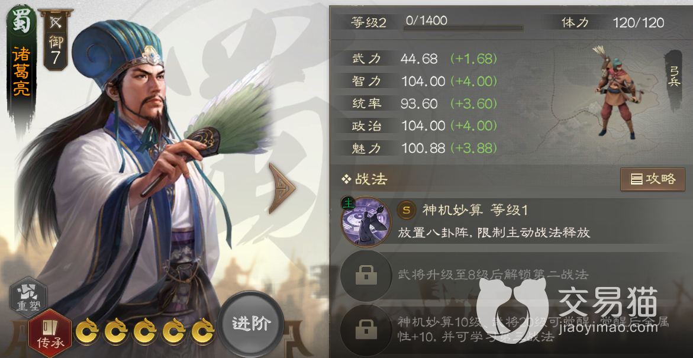This screenshot has width=693, height=358.
Task: Tap the 重塑 reshape hexagon icon
Action: tap(28, 297)
